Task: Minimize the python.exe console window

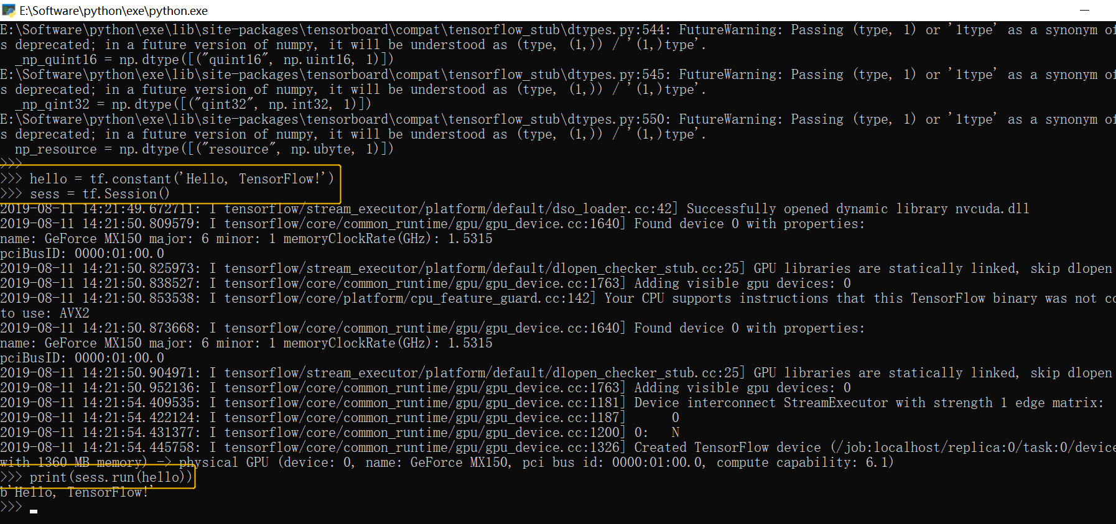Action: (x=1084, y=11)
